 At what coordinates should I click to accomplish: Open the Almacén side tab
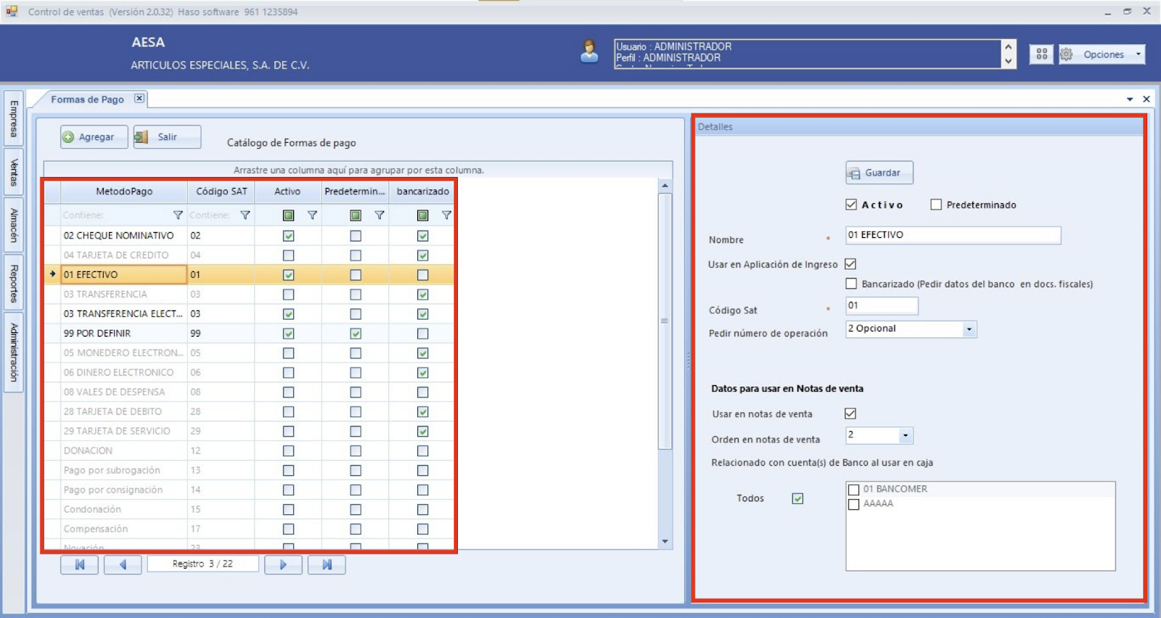pyautogui.click(x=14, y=225)
